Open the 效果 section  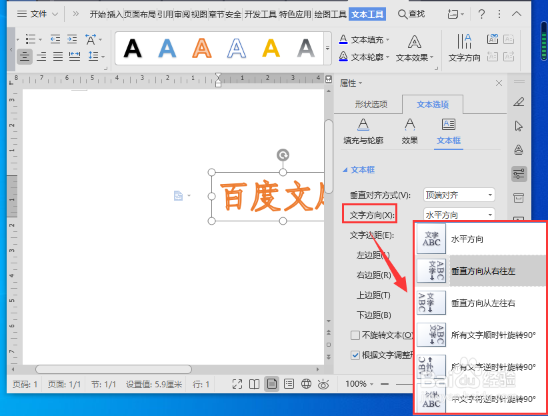point(409,131)
